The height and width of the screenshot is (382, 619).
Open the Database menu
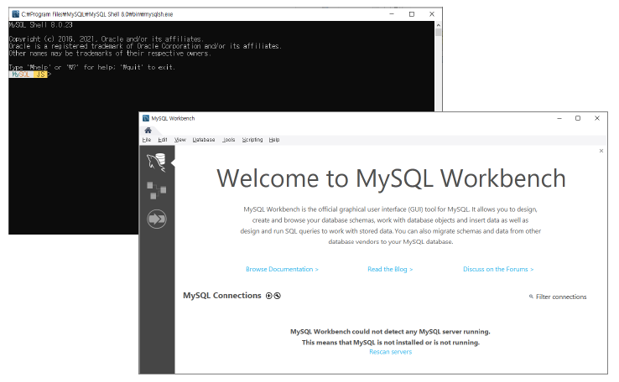coord(204,140)
